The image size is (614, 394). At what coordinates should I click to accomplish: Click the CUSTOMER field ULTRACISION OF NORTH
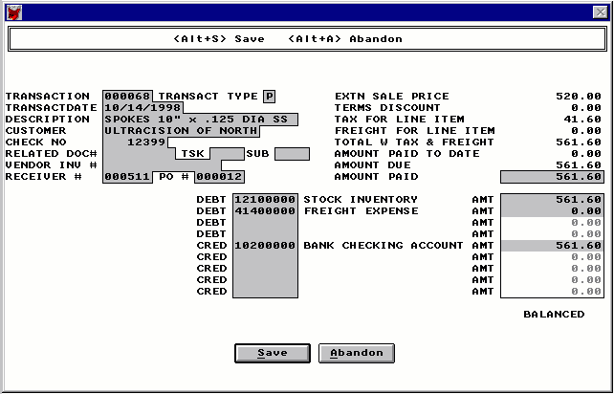(x=182, y=130)
